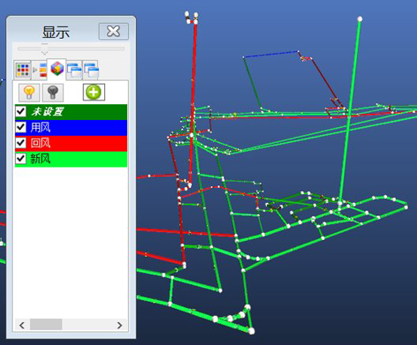Click the left arrow of horizontal scrollbar

(x=22, y=325)
